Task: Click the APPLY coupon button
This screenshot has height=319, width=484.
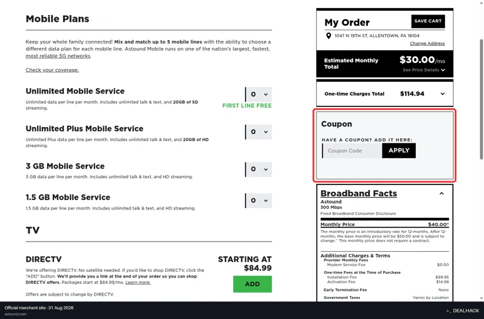Action: click(399, 150)
